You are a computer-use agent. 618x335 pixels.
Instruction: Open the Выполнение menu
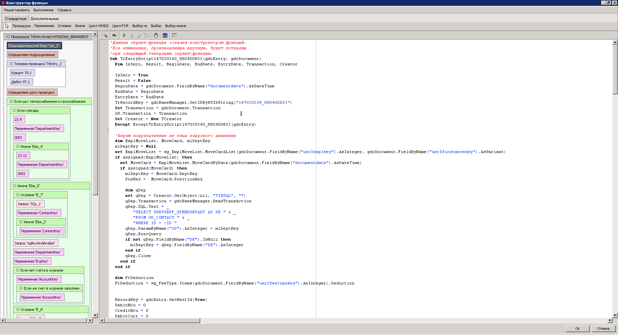[42, 10]
